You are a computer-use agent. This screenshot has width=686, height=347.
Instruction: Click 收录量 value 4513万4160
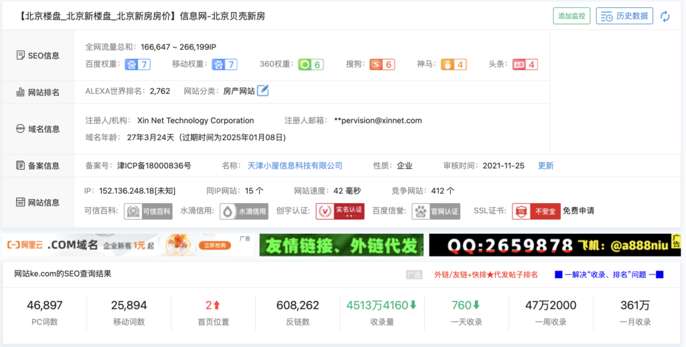[381, 305]
